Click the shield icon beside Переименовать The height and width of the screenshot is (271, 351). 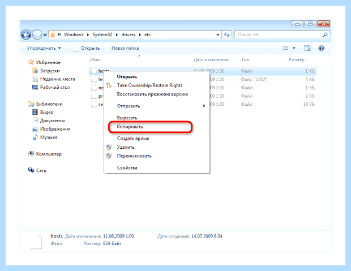[109, 156]
